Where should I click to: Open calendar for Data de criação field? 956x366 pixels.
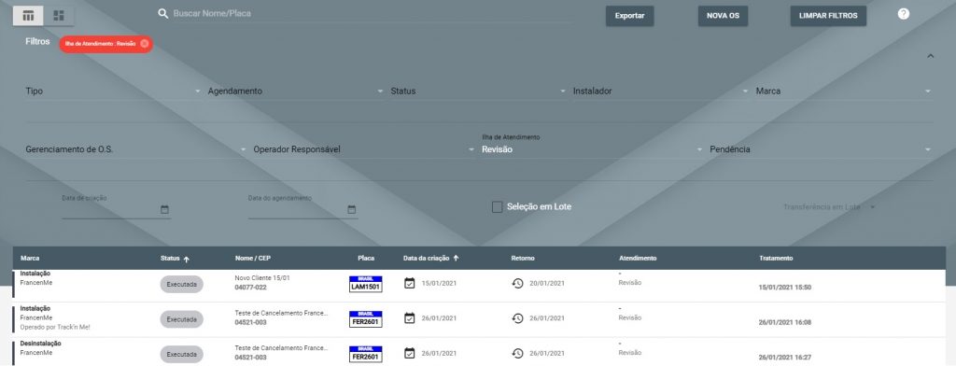pyautogui.click(x=164, y=209)
